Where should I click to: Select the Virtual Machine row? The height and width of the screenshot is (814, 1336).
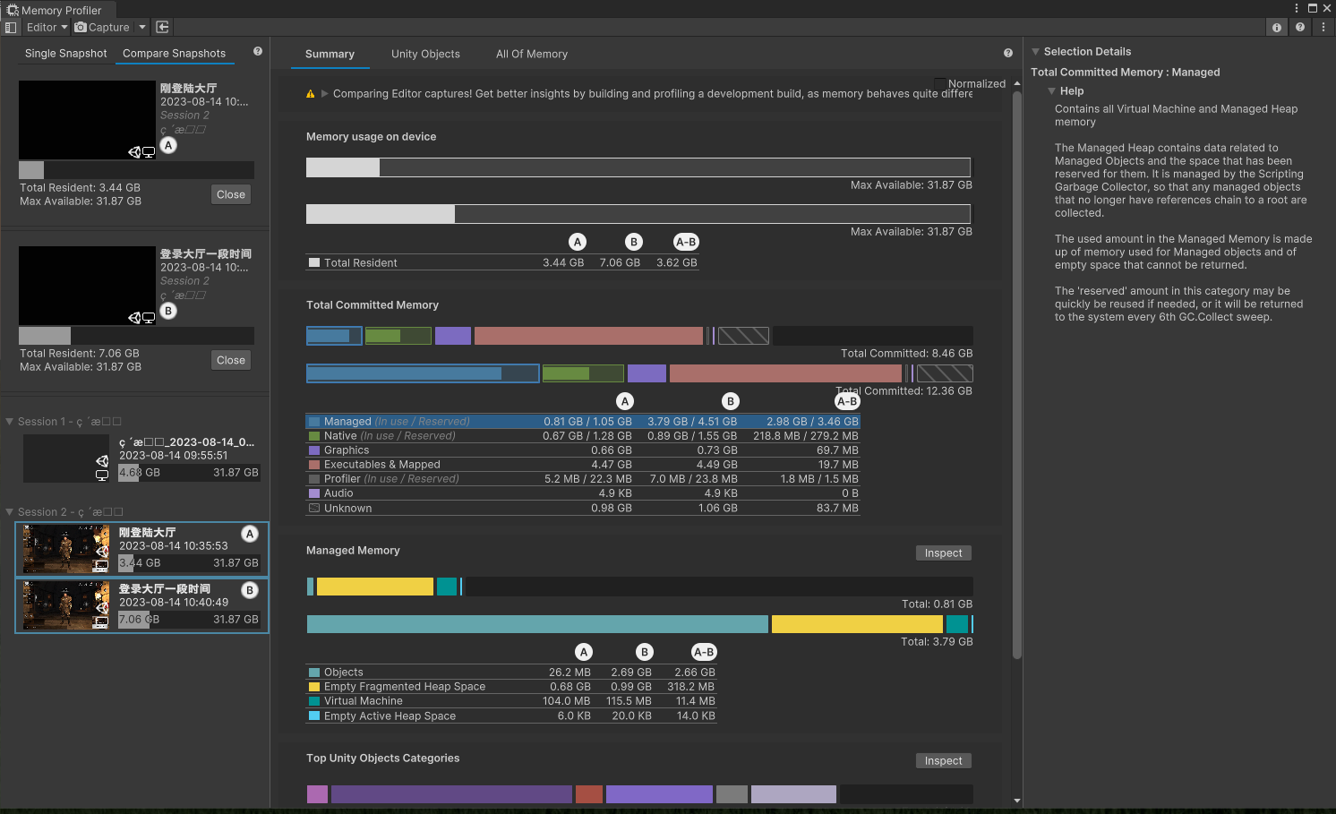coord(511,701)
